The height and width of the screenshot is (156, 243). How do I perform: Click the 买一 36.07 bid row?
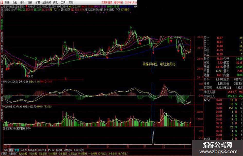[223, 38]
